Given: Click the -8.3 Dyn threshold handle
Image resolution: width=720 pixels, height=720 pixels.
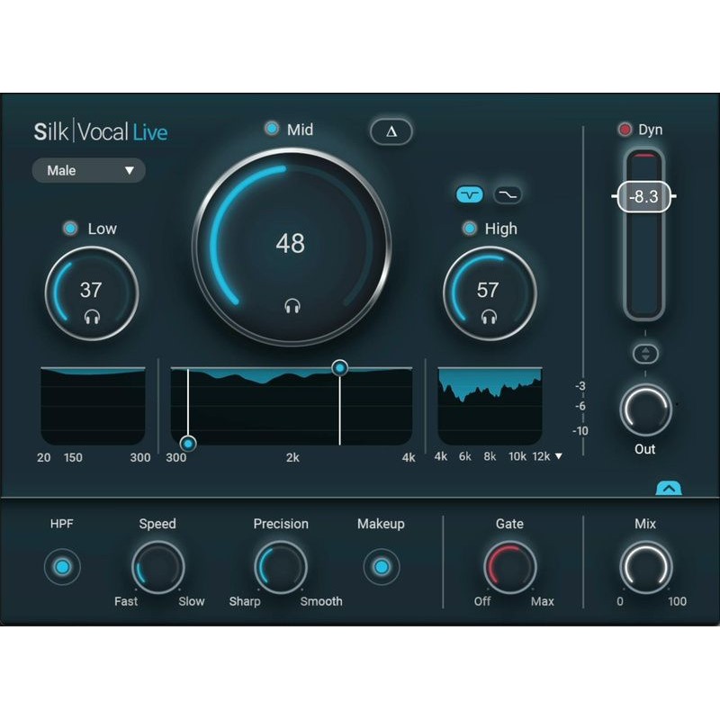Looking at the screenshot, I should [644, 195].
